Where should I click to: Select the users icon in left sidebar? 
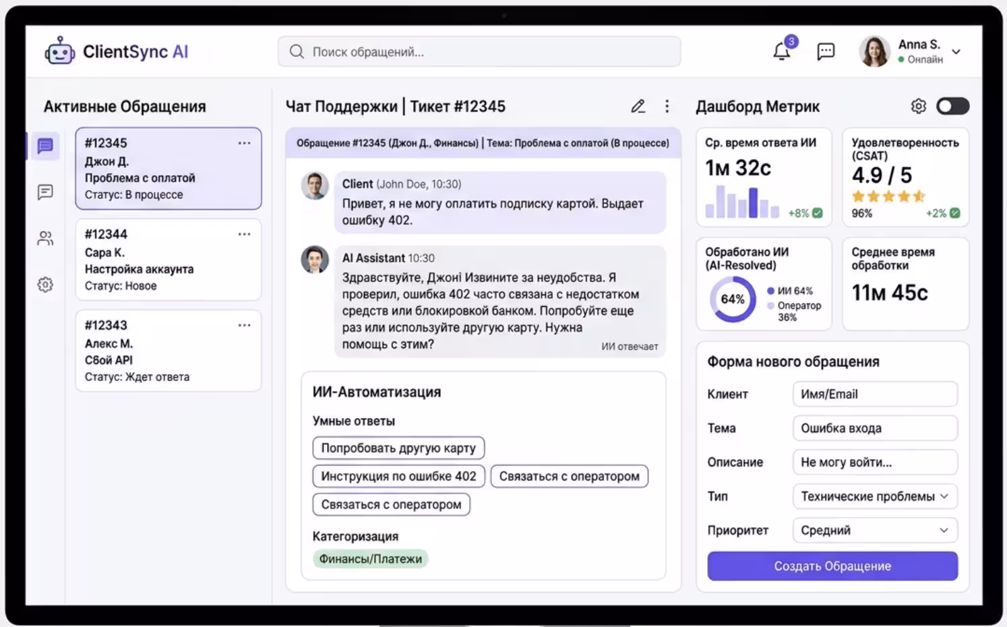tap(45, 239)
